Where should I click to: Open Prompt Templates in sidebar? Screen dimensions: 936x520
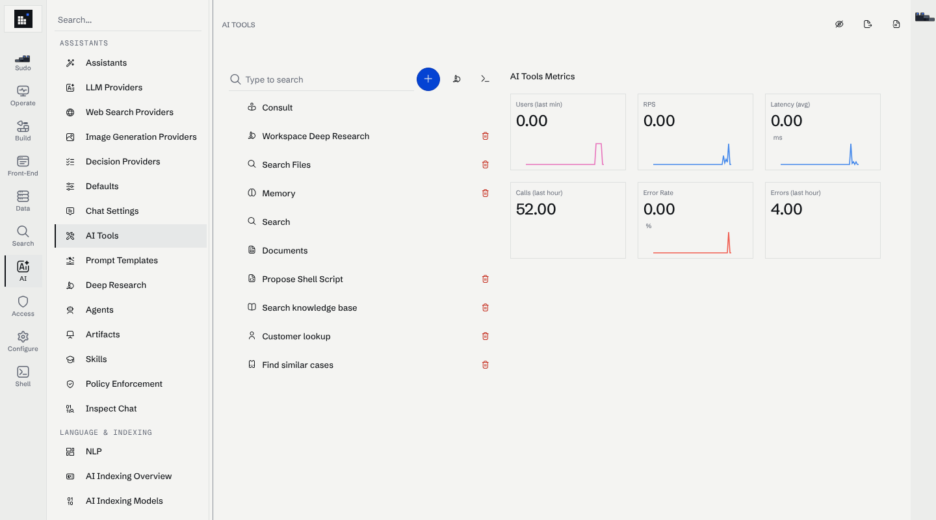(131, 261)
